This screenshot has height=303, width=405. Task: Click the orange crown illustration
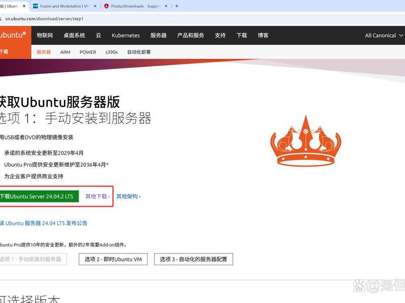pyautogui.click(x=306, y=141)
